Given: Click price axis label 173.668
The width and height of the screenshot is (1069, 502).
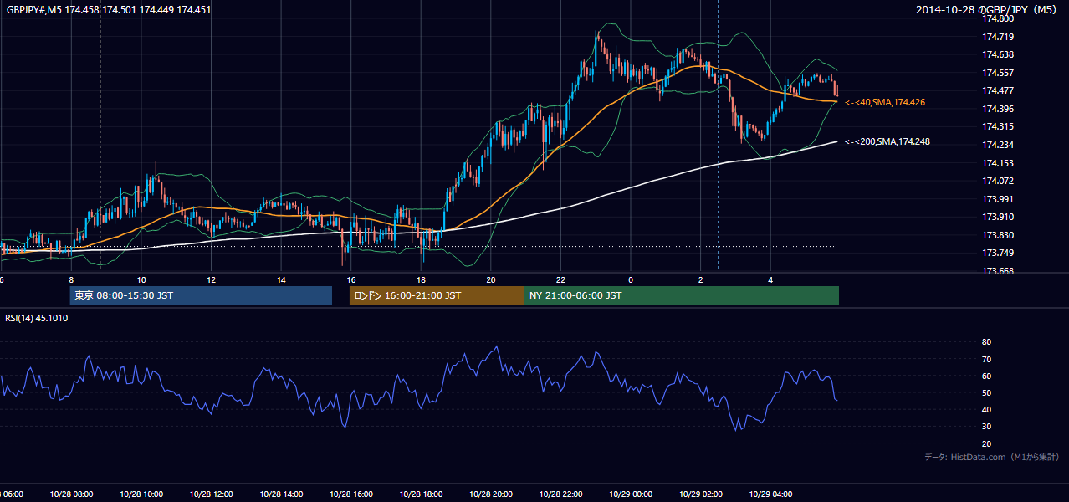Looking at the screenshot, I should tap(998, 271).
